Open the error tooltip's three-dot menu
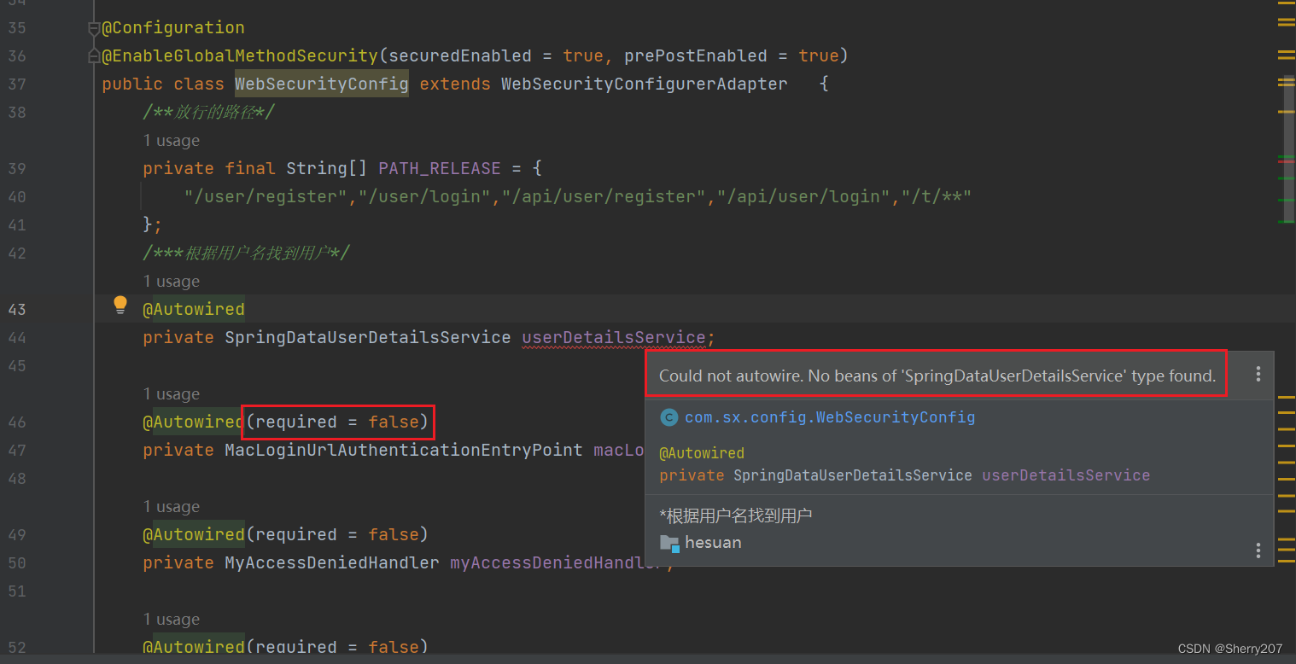 [1258, 374]
